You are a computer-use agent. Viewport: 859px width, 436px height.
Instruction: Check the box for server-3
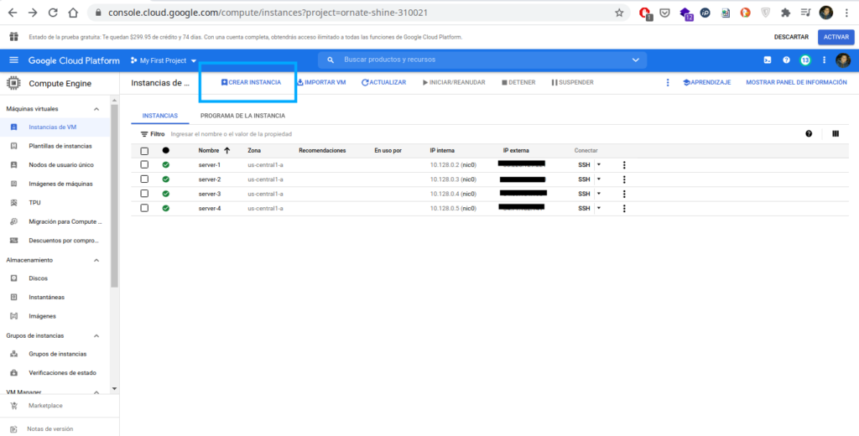coord(144,194)
